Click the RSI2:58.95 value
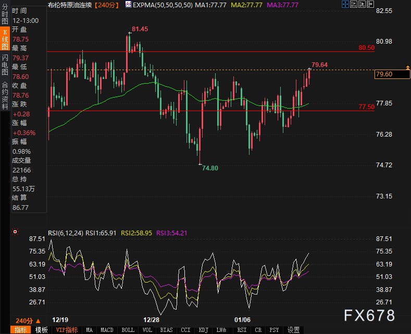 tap(136, 233)
